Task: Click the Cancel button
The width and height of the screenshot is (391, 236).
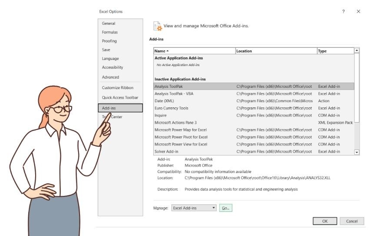Action: [352, 221]
